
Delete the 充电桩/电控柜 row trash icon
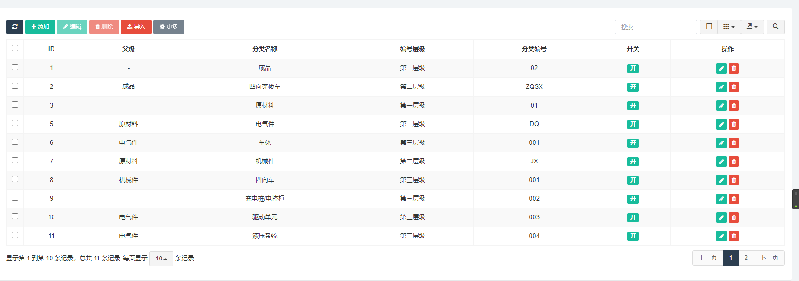tap(734, 199)
